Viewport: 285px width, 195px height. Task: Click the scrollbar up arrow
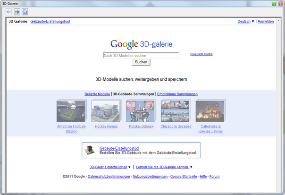click(x=278, y=21)
